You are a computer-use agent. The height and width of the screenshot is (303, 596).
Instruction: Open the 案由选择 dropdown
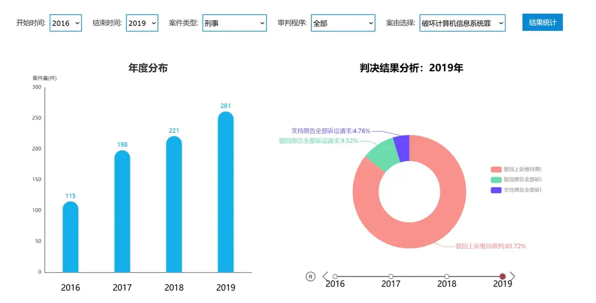click(462, 23)
